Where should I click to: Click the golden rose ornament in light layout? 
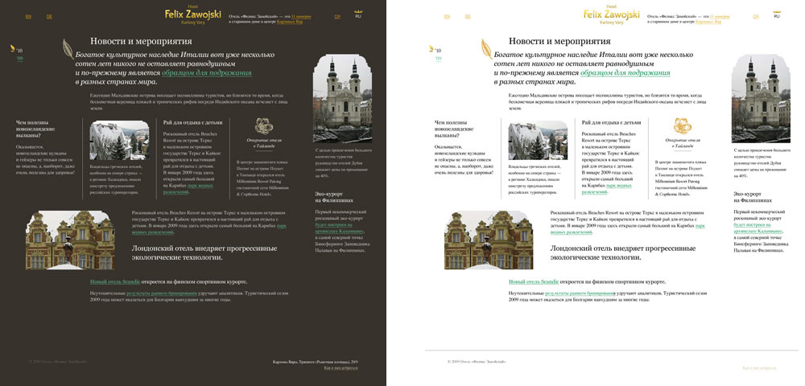click(x=681, y=125)
